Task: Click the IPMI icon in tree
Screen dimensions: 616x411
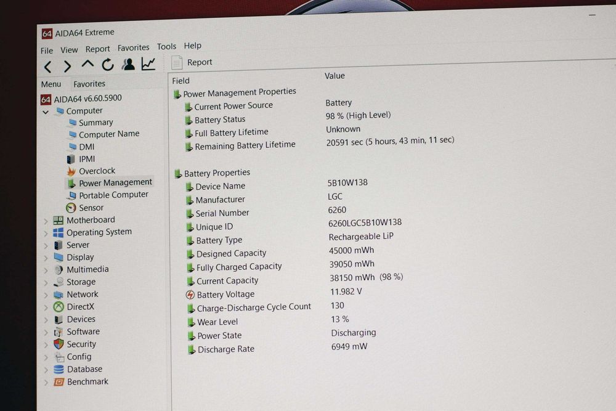Action: pyautogui.click(x=71, y=159)
